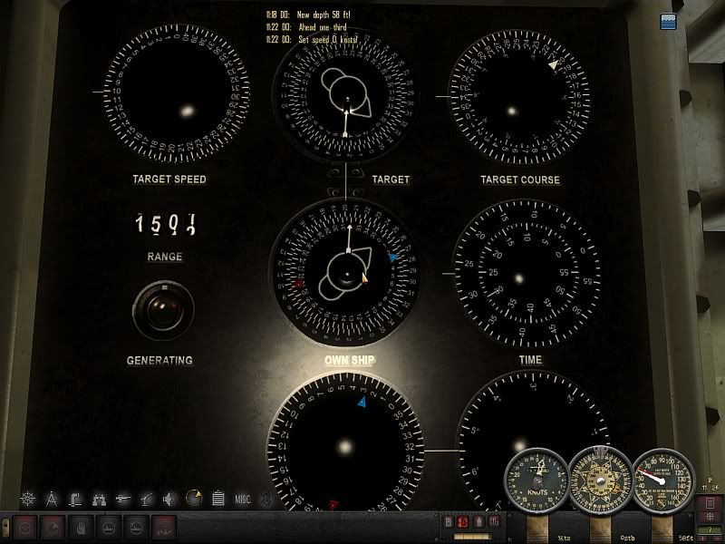
Task: Click the glowing red status indicator
Action: [463, 522]
